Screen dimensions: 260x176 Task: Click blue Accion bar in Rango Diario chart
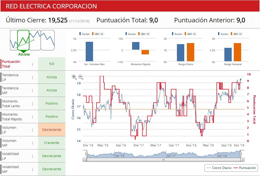(x=181, y=53)
